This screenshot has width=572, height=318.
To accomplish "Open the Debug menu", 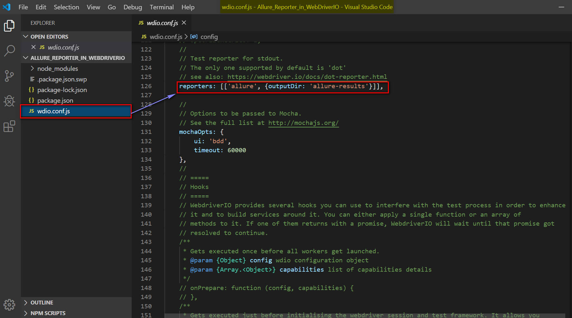I will 133,7.
